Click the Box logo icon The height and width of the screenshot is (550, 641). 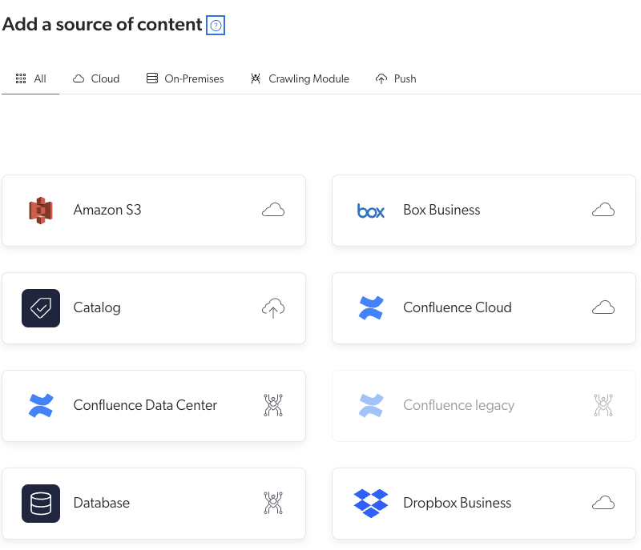[371, 211]
